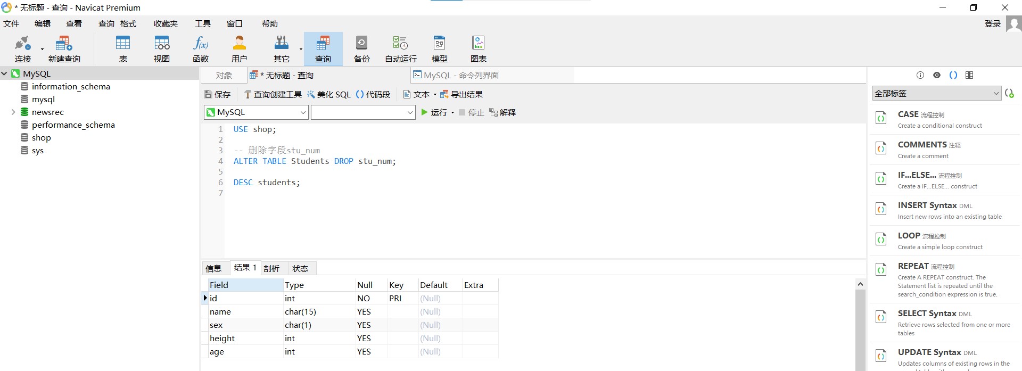The image size is (1022, 371).
Task: Click the code snippet parentheses icon in right panel
Action: tap(953, 75)
